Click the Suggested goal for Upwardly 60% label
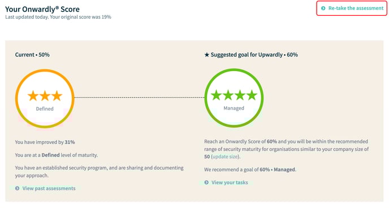 coord(254,55)
